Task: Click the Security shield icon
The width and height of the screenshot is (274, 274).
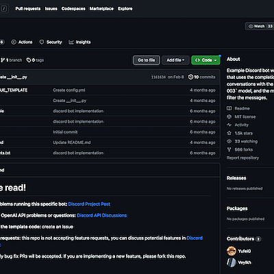Action: [42, 42]
